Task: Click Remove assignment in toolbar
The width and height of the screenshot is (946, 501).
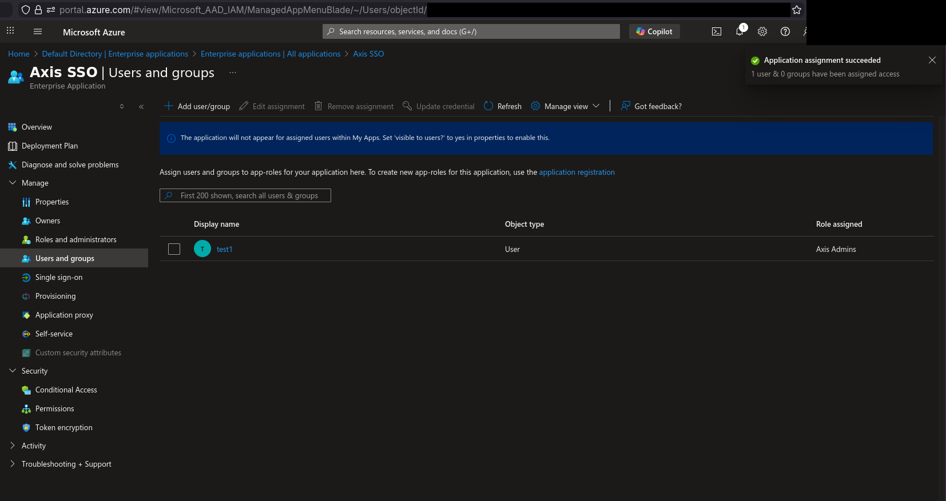Action: 354,106
